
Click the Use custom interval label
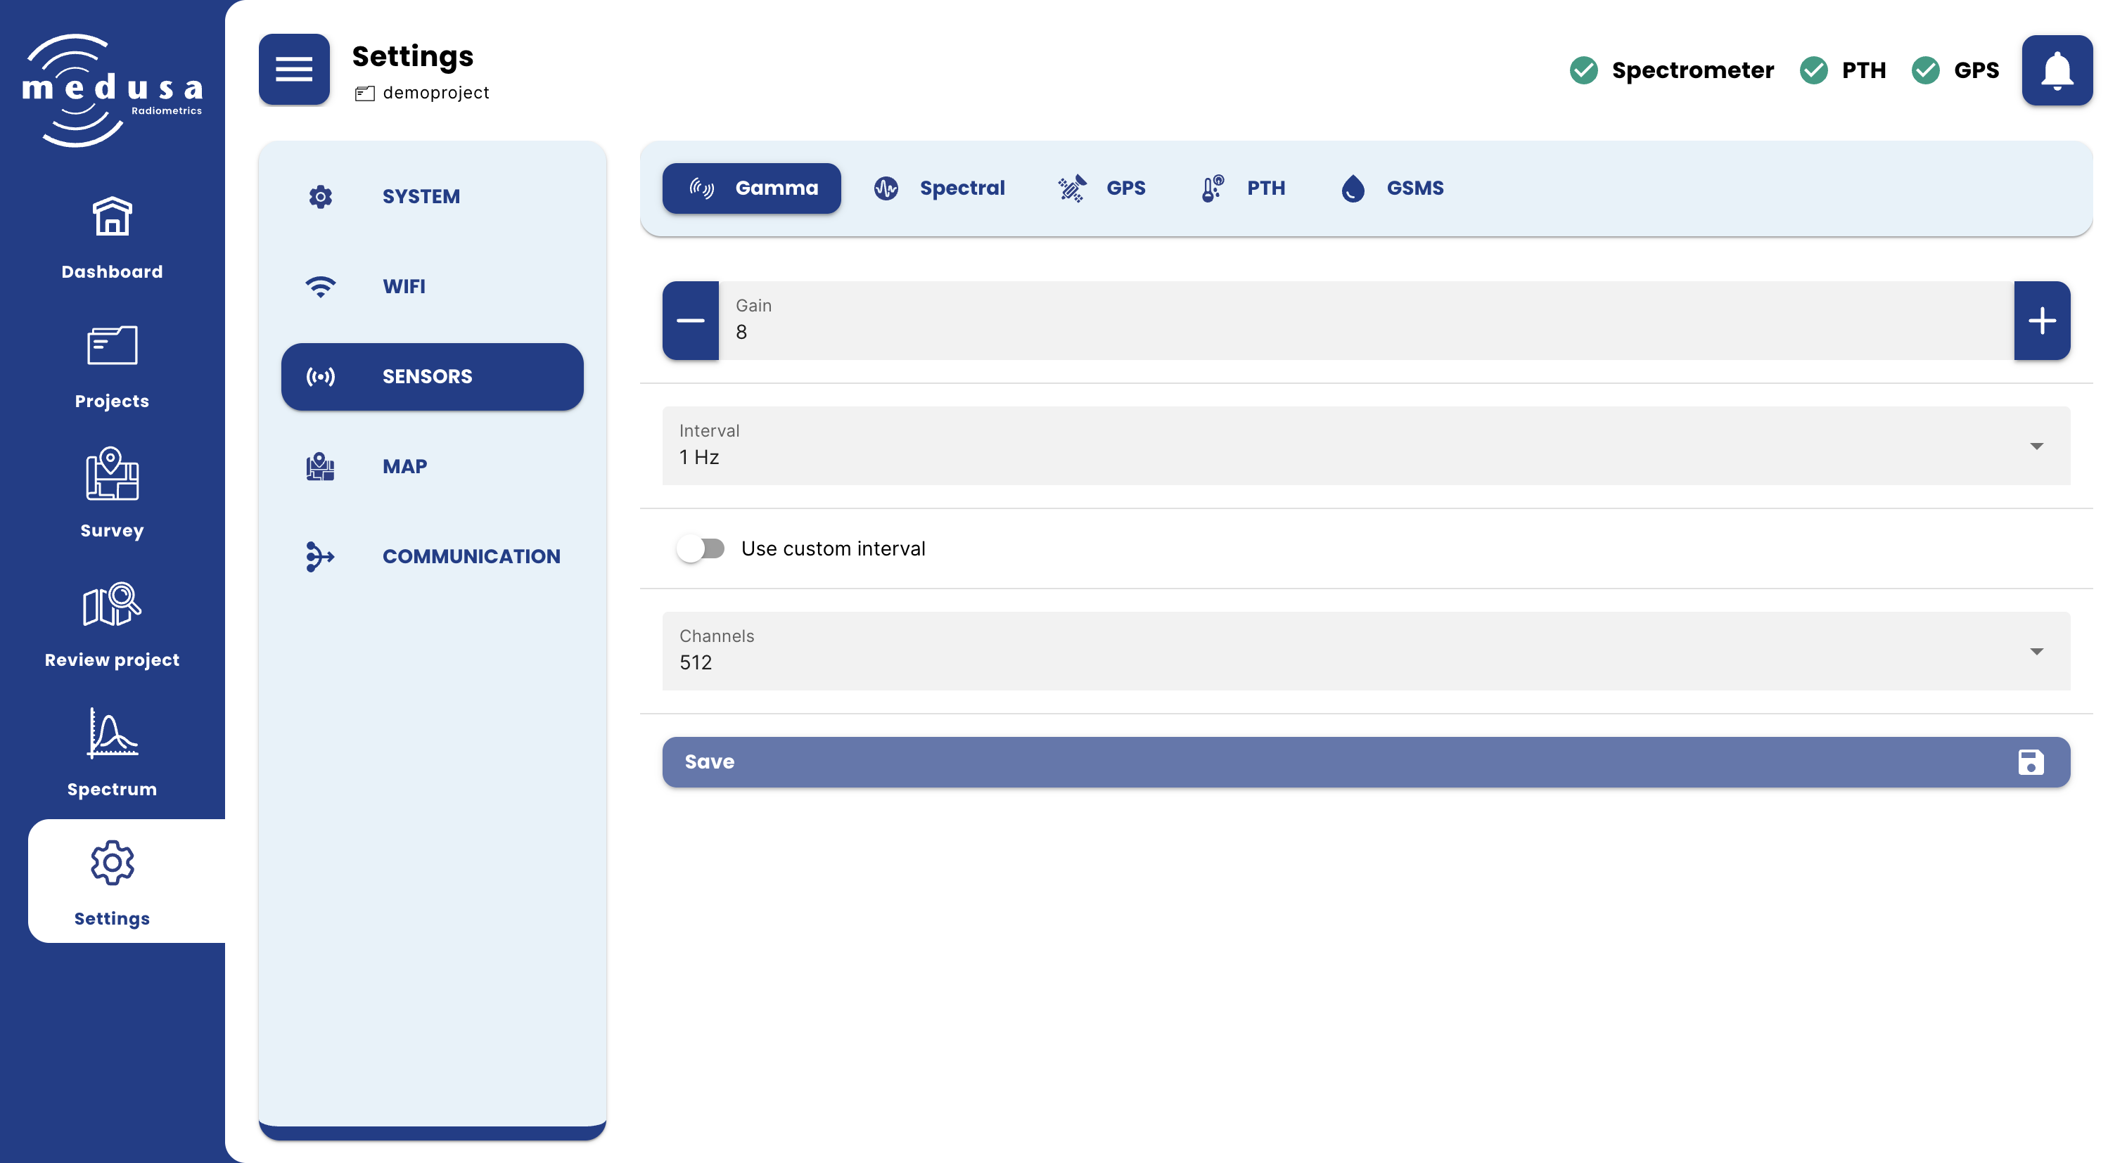click(x=833, y=549)
